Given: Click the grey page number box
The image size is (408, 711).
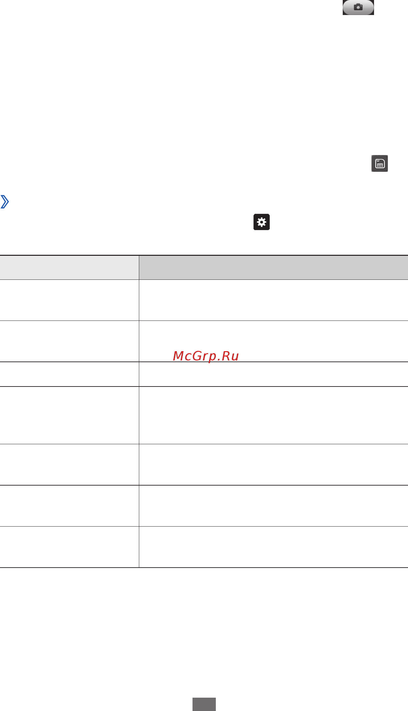Looking at the screenshot, I should click(x=204, y=704).
